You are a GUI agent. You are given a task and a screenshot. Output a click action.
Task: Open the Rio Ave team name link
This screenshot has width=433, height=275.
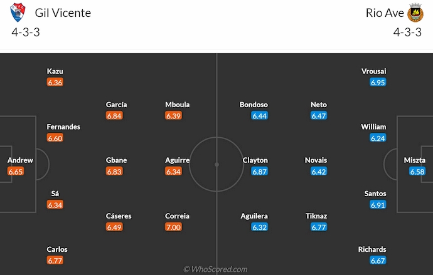coord(383,13)
